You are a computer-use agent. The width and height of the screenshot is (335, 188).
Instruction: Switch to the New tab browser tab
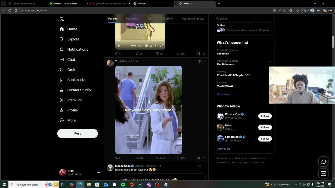click(x=153, y=4)
